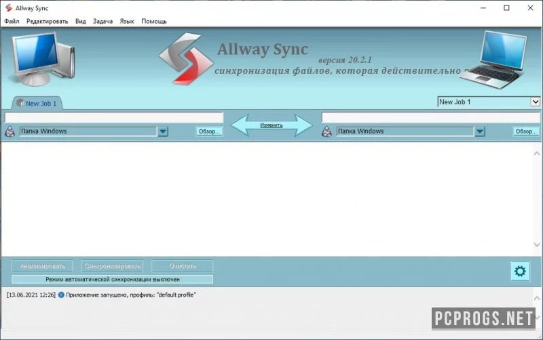
Task: Click the Очистить button
Action: [x=183, y=266]
